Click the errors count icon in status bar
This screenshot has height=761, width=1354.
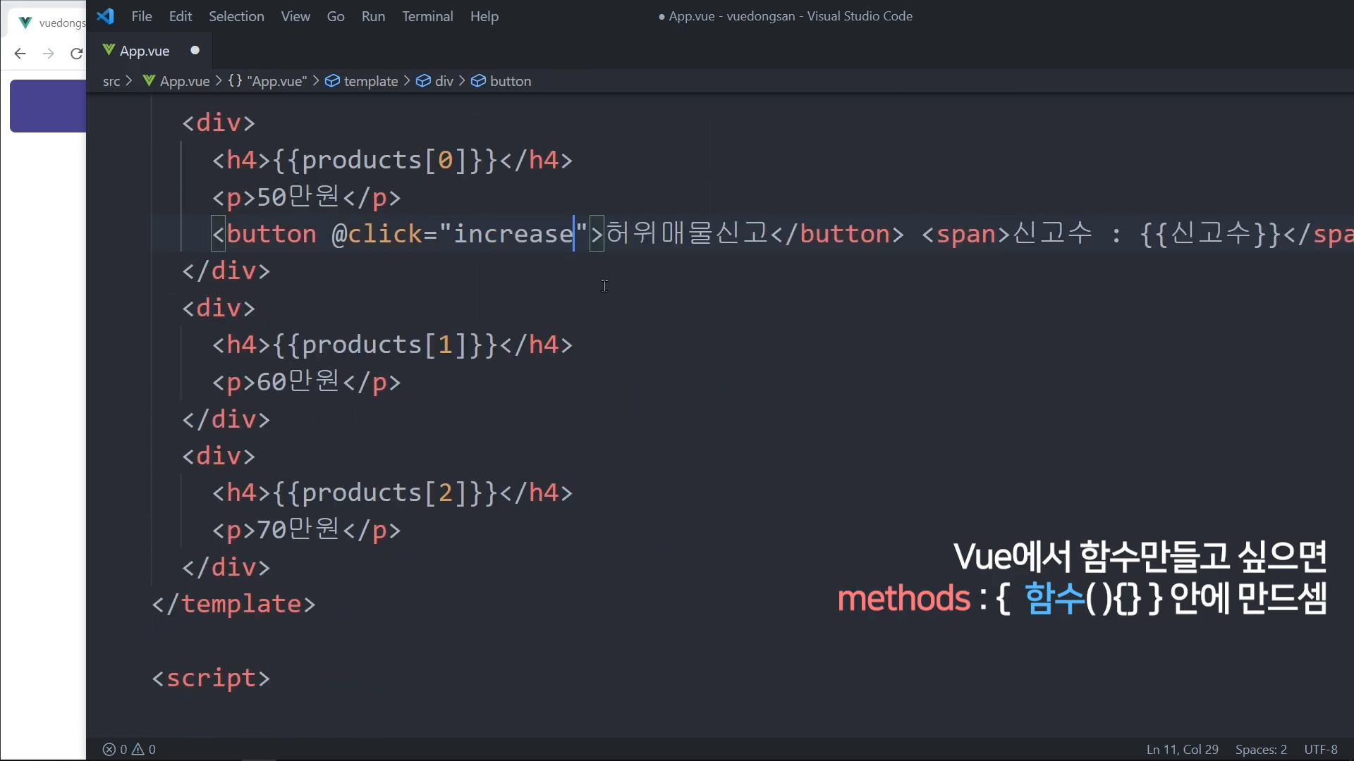[109, 750]
